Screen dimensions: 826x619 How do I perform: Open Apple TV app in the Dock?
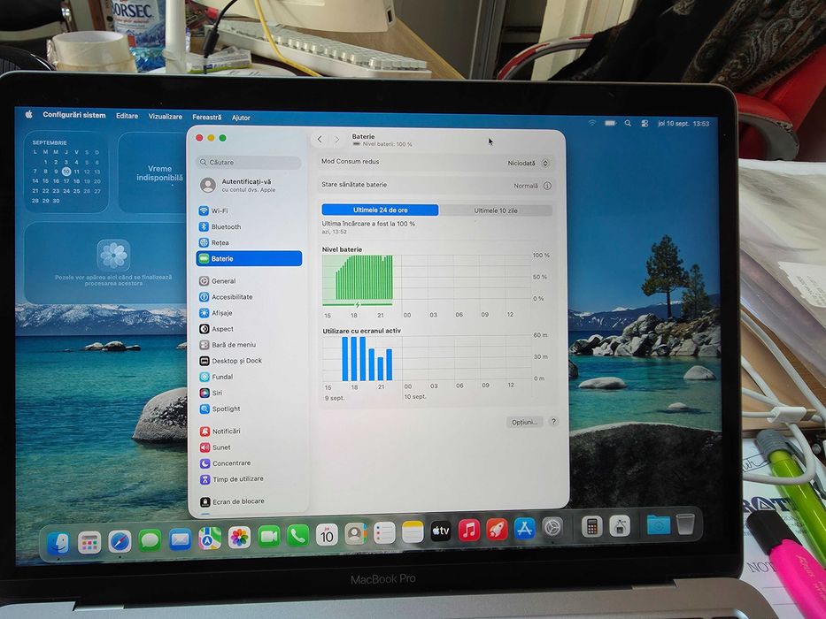click(x=441, y=531)
